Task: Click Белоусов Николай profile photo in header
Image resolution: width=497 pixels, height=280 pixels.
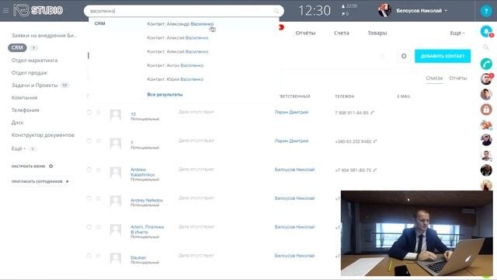Action: pyautogui.click(x=384, y=10)
